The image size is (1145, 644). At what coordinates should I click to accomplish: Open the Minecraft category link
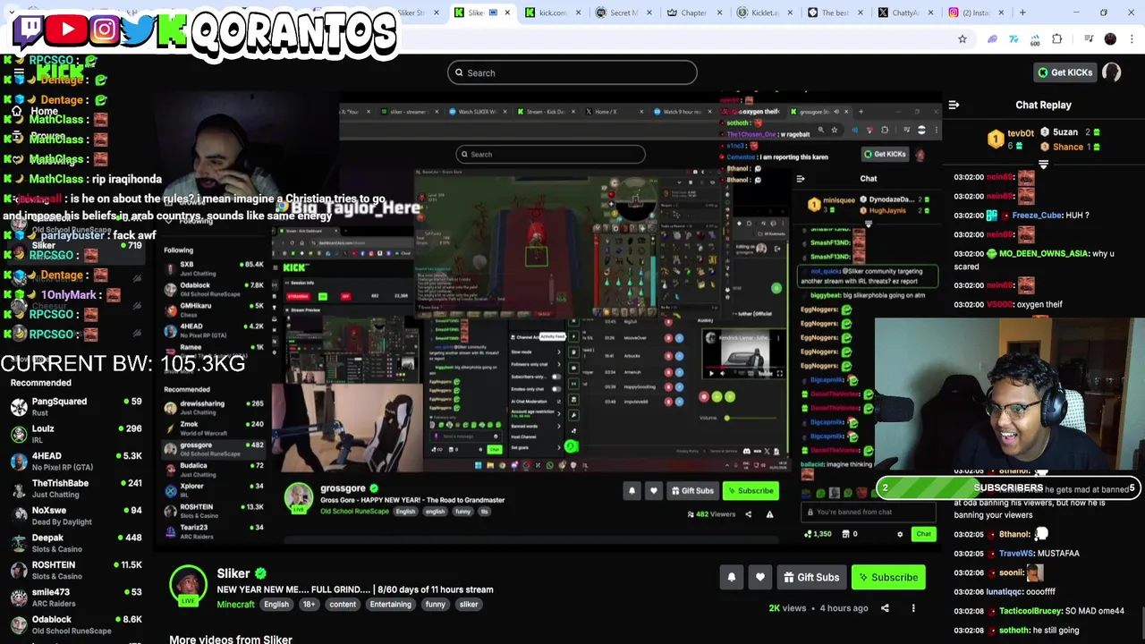coord(235,605)
